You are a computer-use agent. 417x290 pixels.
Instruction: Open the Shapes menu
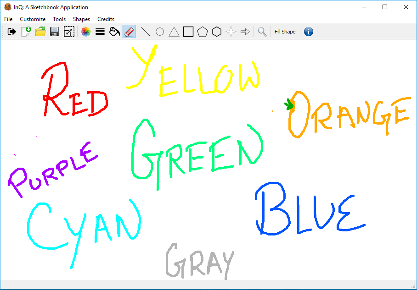tap(82, 19)
